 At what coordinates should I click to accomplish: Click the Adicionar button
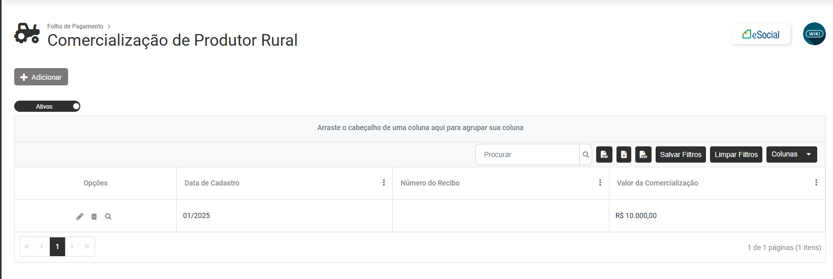pos(41,77)
